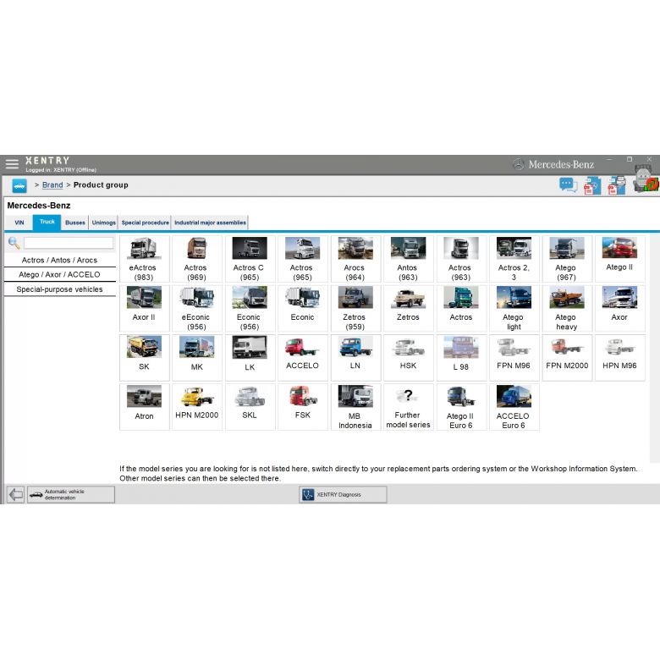
Task: Select the Axor II truck tile
Action: pos(145,309)
